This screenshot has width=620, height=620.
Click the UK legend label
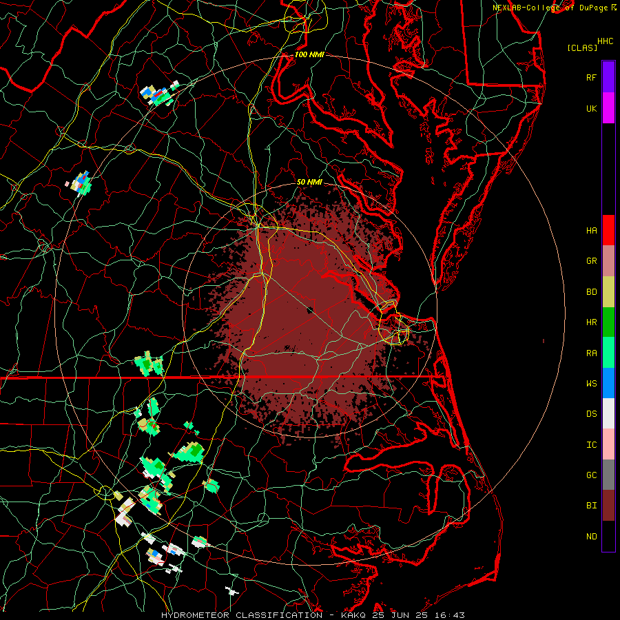(x=591, y=108)
